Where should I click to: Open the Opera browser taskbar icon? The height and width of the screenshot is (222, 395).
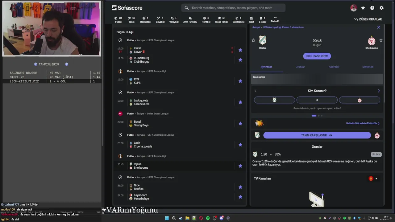click(x=201, y=218)
